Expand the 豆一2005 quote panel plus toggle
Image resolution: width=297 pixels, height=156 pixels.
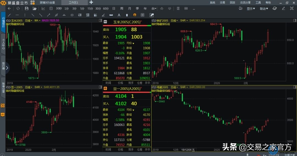(x=105, y=89)
